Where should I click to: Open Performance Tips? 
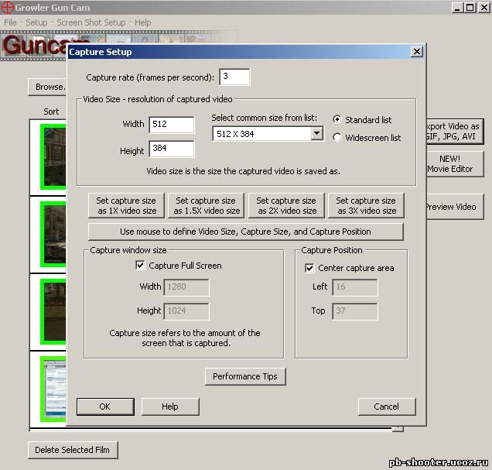click(x=245, y=376)
